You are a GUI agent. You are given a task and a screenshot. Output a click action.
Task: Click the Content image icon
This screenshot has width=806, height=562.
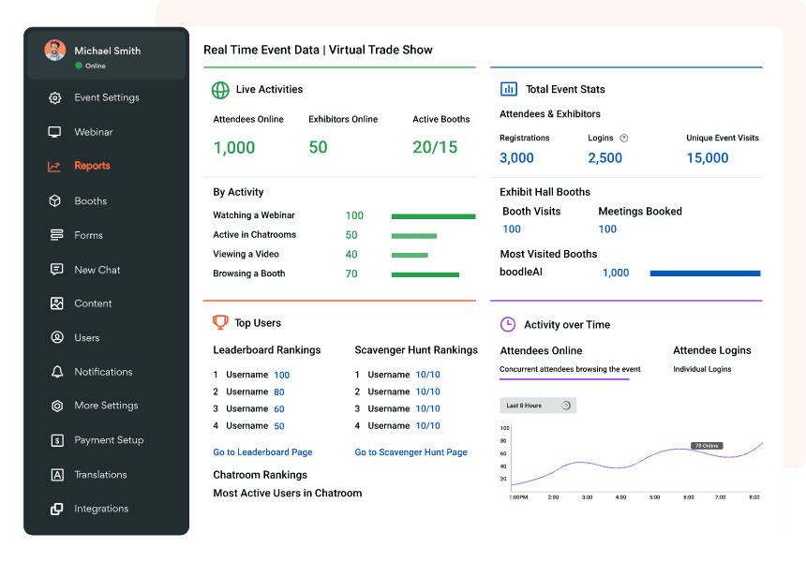[55, 303]
